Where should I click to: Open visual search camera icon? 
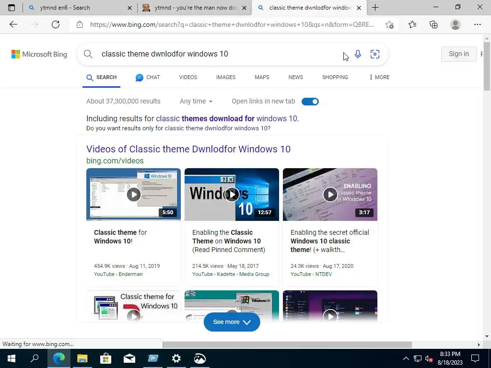375,54
